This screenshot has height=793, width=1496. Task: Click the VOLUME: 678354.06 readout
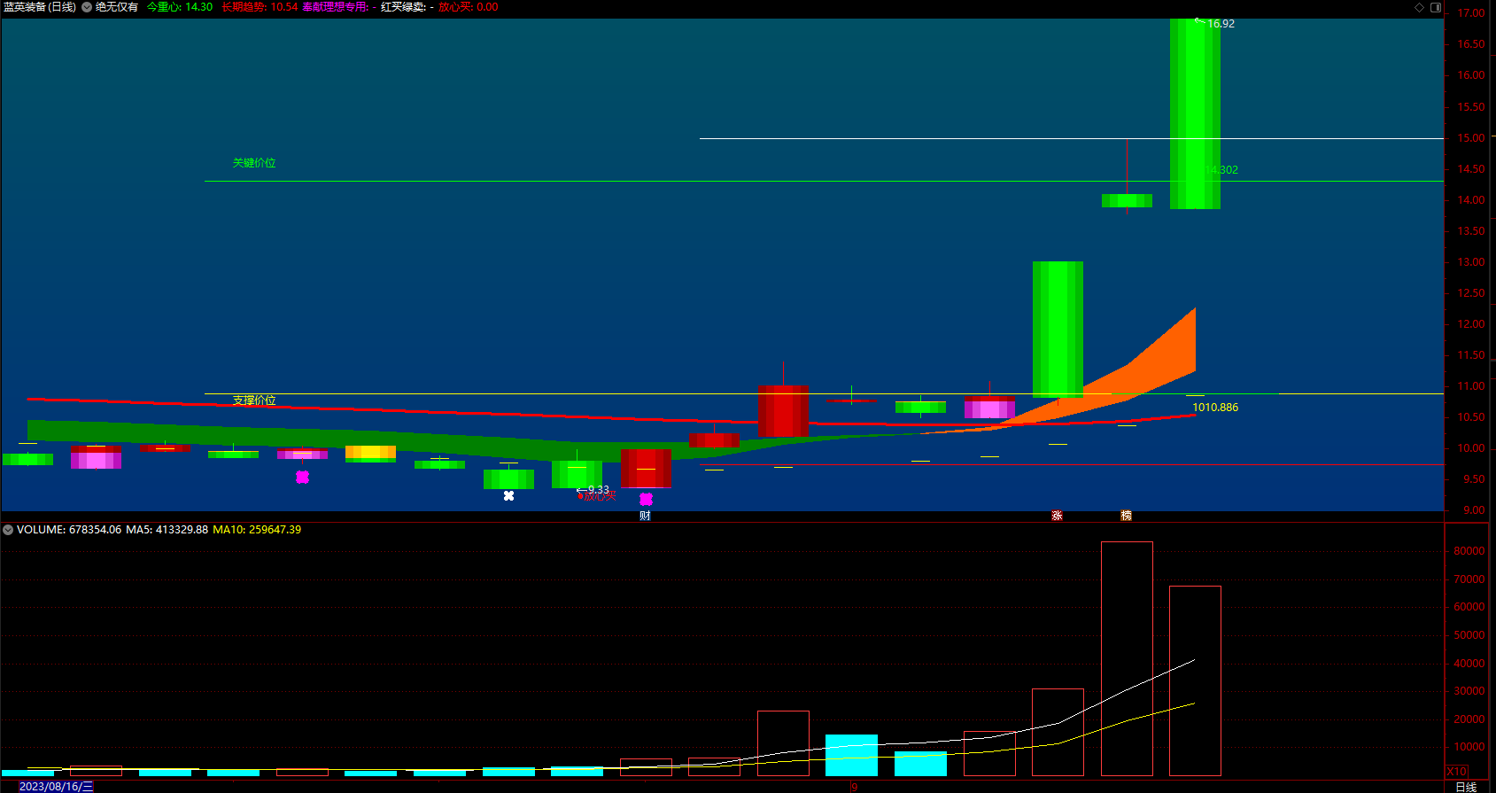pyautogui.click(x=69, y=530)
